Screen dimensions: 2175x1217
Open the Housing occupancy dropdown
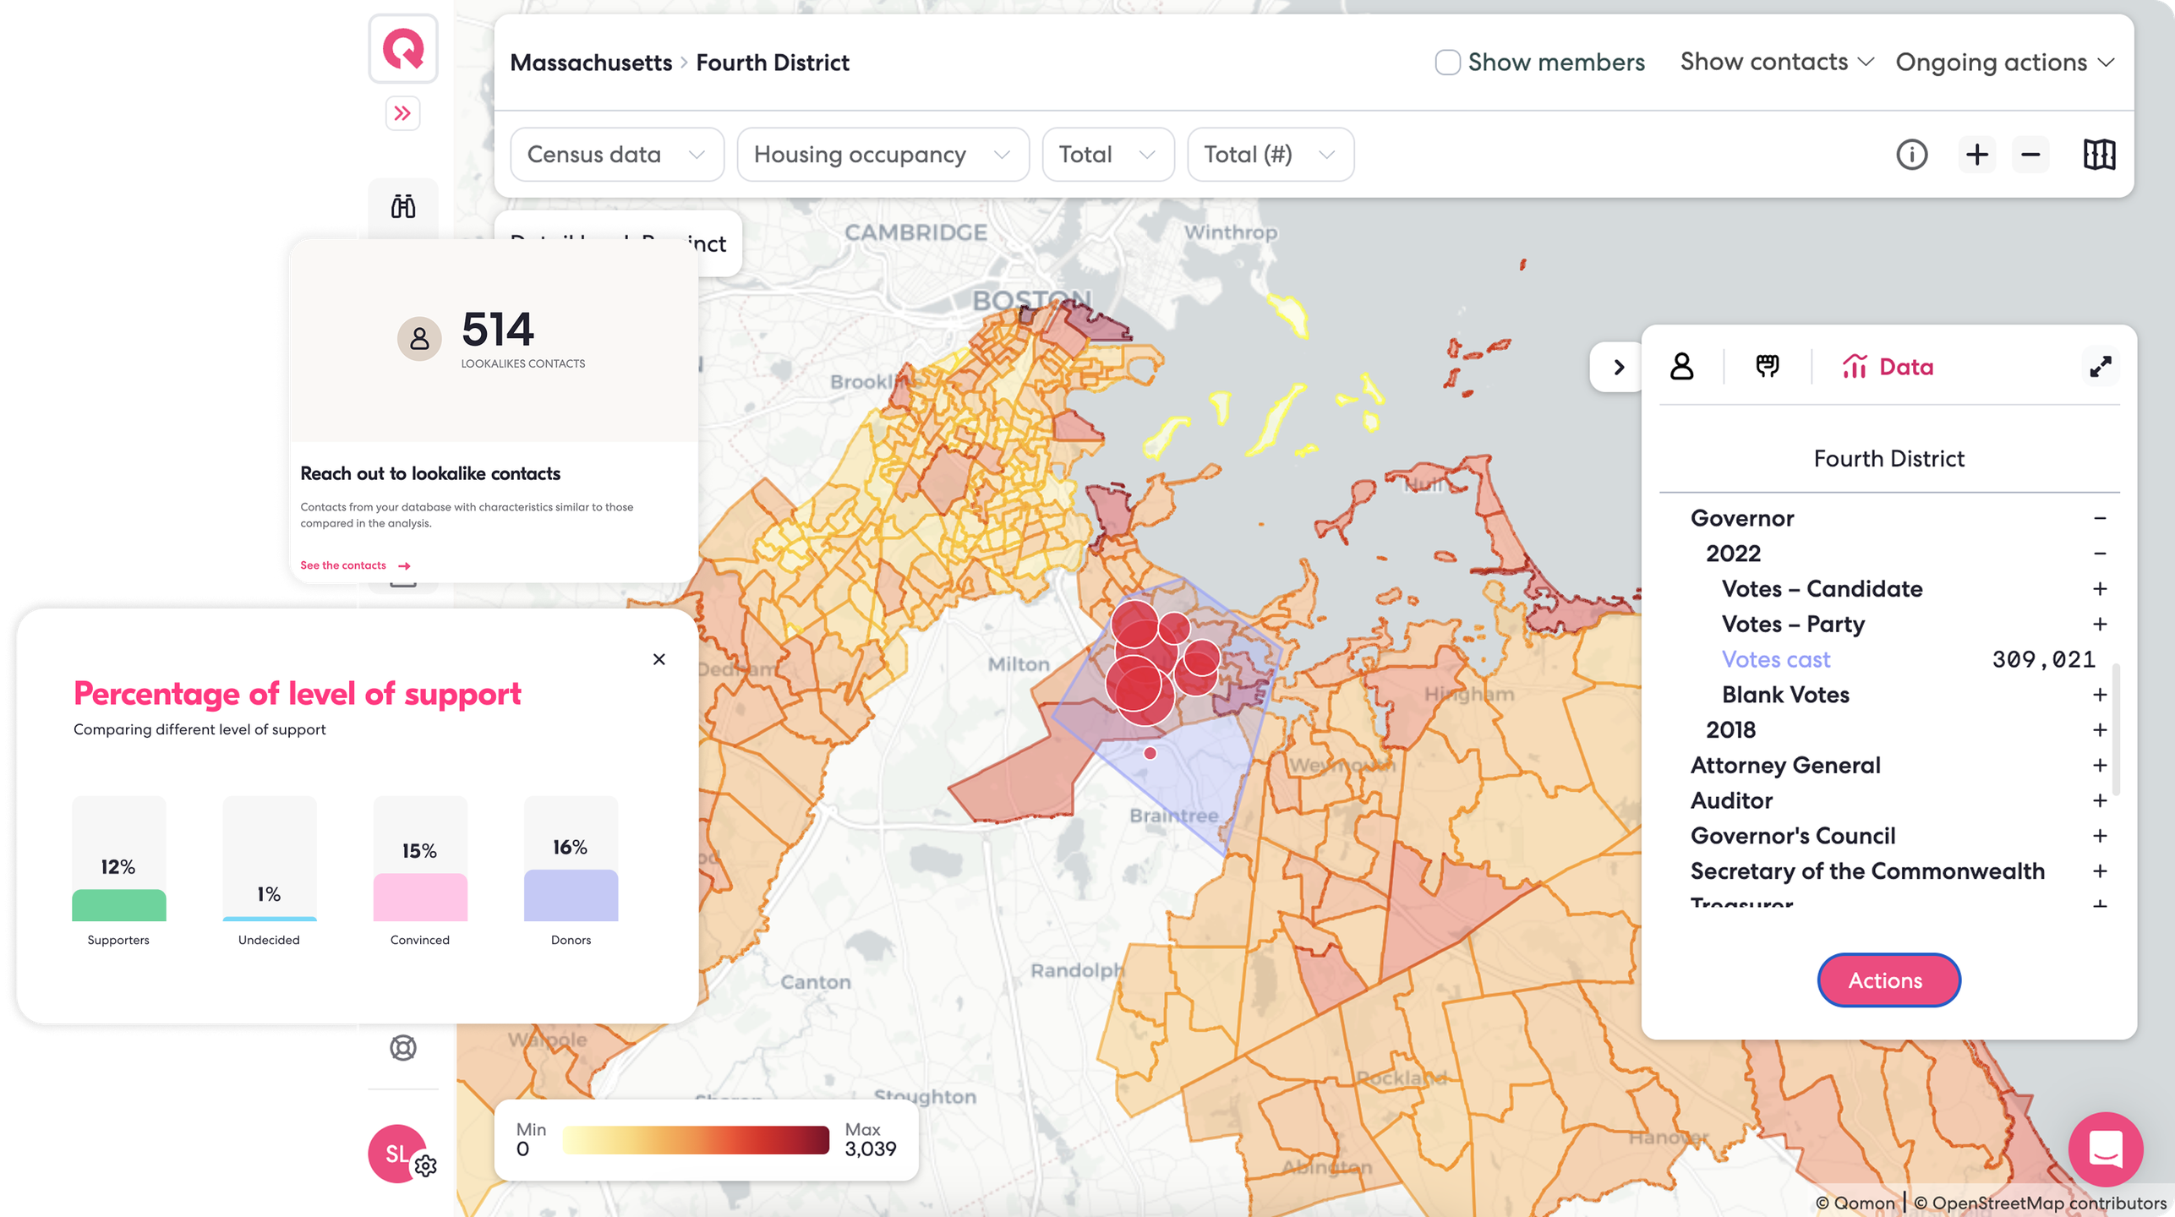pyautogui.click(x=882, y=155)
